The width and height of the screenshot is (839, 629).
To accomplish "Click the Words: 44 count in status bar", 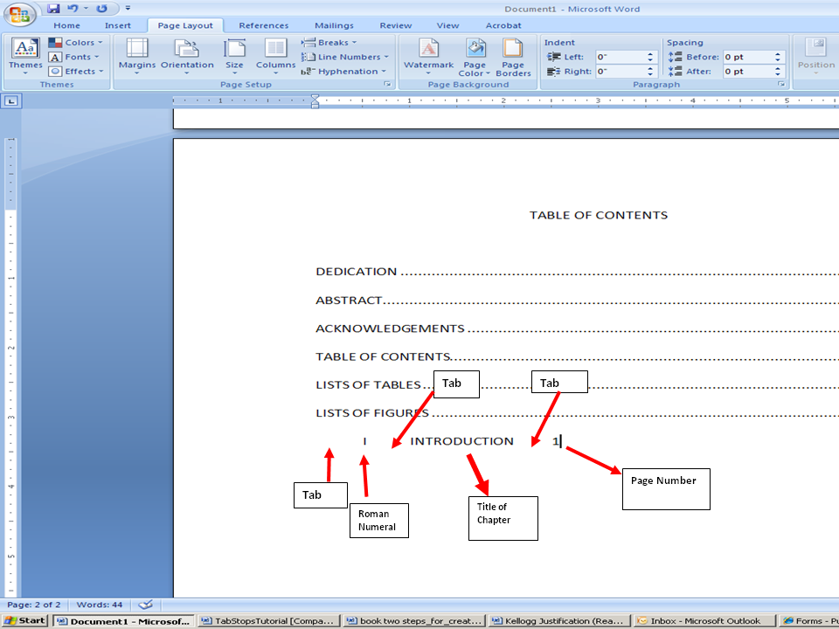I will [100, 605].
